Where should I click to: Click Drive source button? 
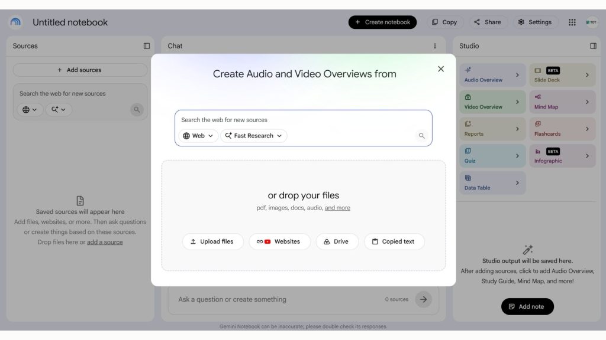pos(337,241)
